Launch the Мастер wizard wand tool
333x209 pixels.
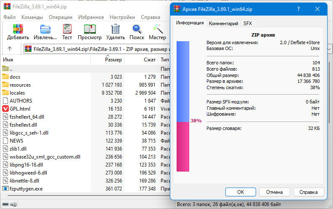pos(158,29)
